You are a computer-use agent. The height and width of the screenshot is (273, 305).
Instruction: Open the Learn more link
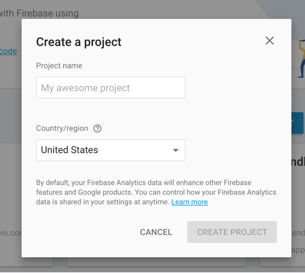point(189,202)
